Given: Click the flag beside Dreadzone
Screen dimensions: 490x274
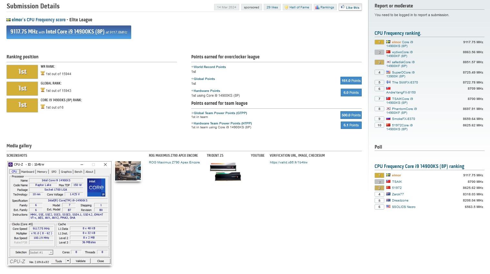Looking at the screenshot, I should [x=388, y=200].
